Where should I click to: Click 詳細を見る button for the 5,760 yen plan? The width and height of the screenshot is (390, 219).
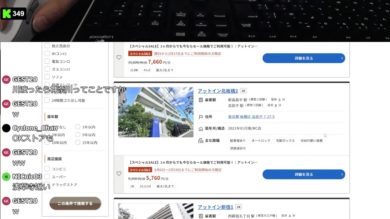[x=304, y=174]
